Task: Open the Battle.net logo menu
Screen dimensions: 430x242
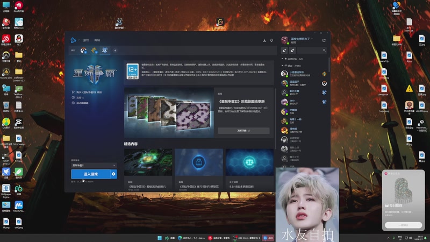Action: (74, 40)
